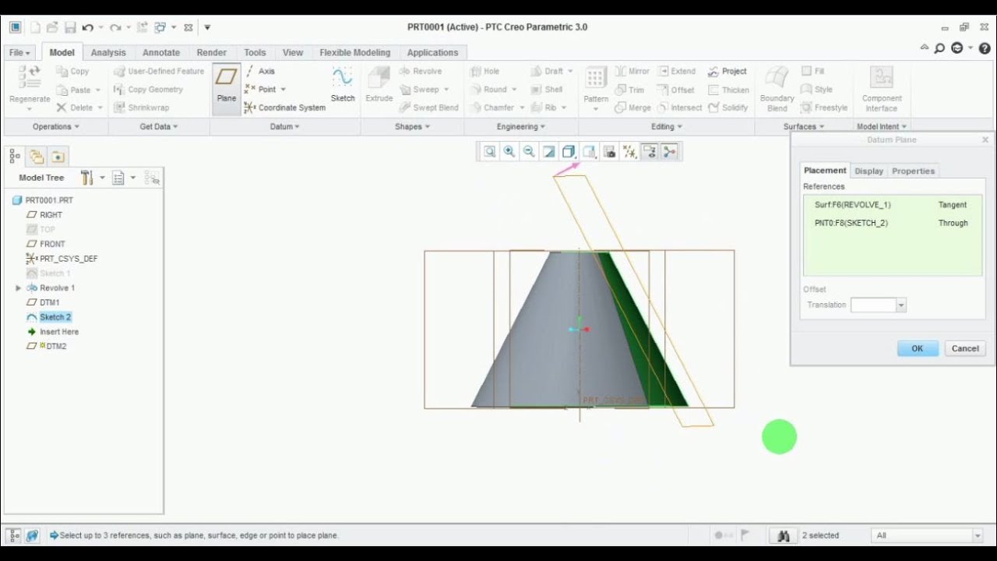Open the Operations group dropdown

coord(56,126)
